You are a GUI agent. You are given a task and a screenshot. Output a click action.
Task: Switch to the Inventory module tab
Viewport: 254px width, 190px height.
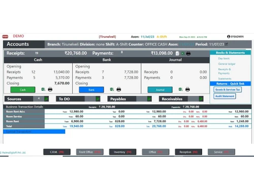pyautogui.click(x=122, y=152)
